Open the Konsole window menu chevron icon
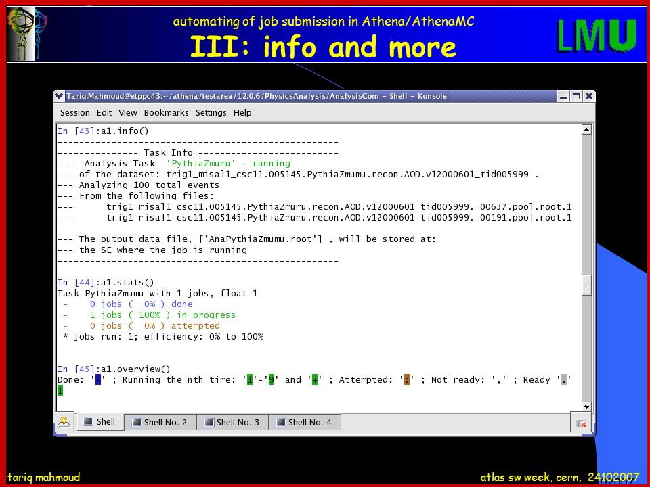This screenshot has height=487, width=650. 60,96
